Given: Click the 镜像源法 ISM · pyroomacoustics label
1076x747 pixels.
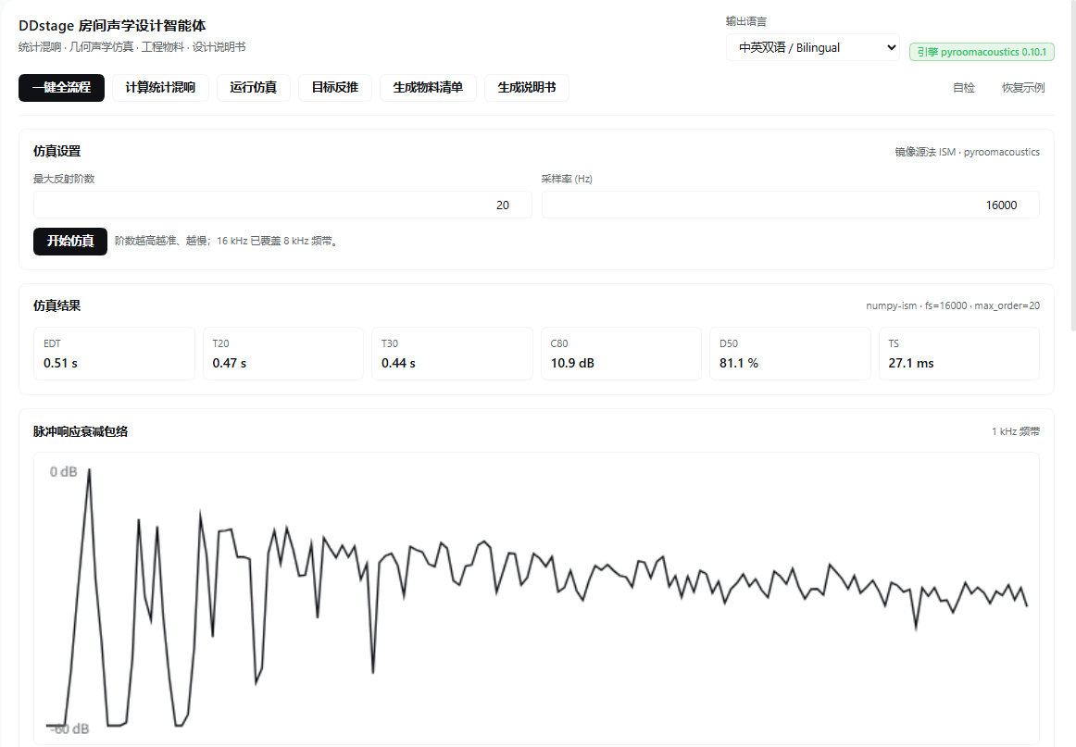Looking at the screenshot, I should coord(967,152).
